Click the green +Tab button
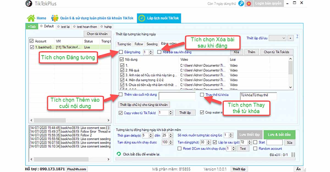The width and height of the screenshot is (330, 172). point(32,27)
